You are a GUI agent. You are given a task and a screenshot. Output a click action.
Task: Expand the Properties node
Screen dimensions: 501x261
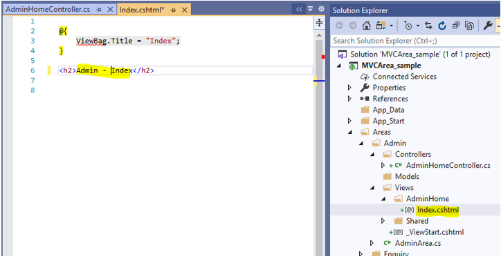pyautogui.click(x=349, y=88)
